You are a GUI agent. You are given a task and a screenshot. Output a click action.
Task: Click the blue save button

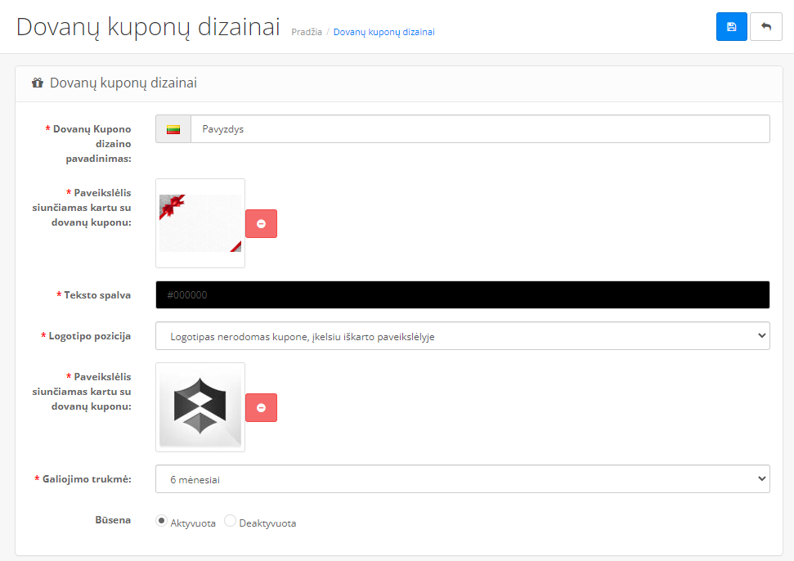pos(731,27)
